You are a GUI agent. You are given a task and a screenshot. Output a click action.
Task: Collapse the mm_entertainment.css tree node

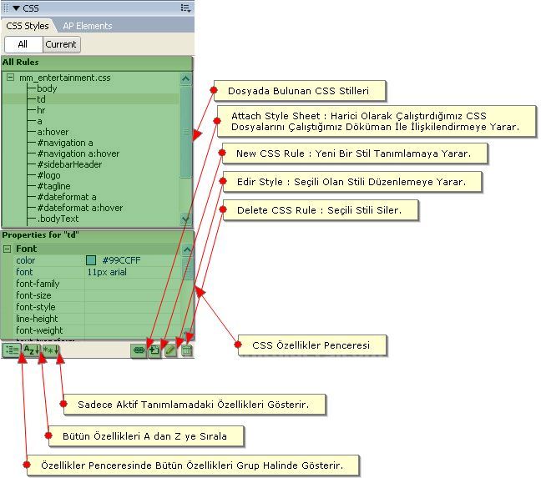click(10, 78)
